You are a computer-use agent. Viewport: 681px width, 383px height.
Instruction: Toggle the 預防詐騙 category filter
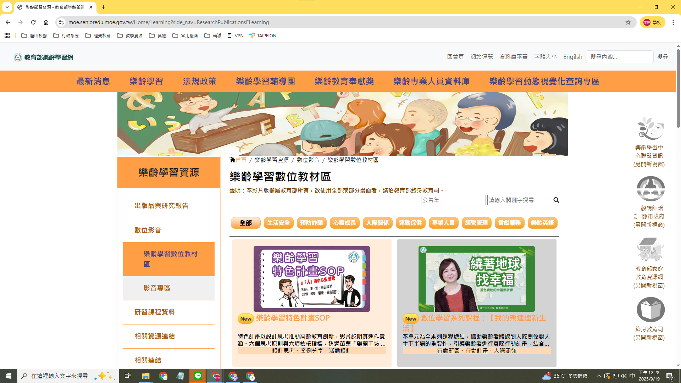click(312, 223)
